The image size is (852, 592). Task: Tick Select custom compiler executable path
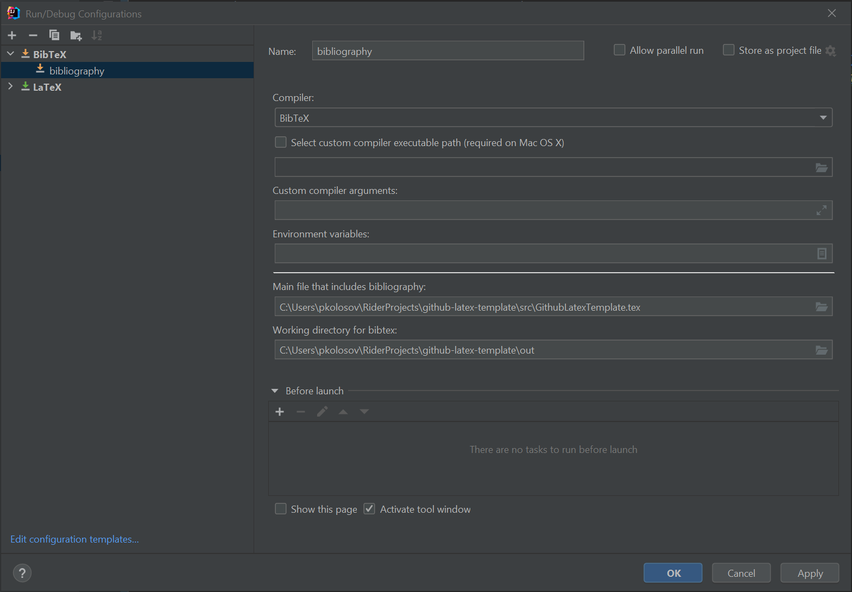[281, 142]
